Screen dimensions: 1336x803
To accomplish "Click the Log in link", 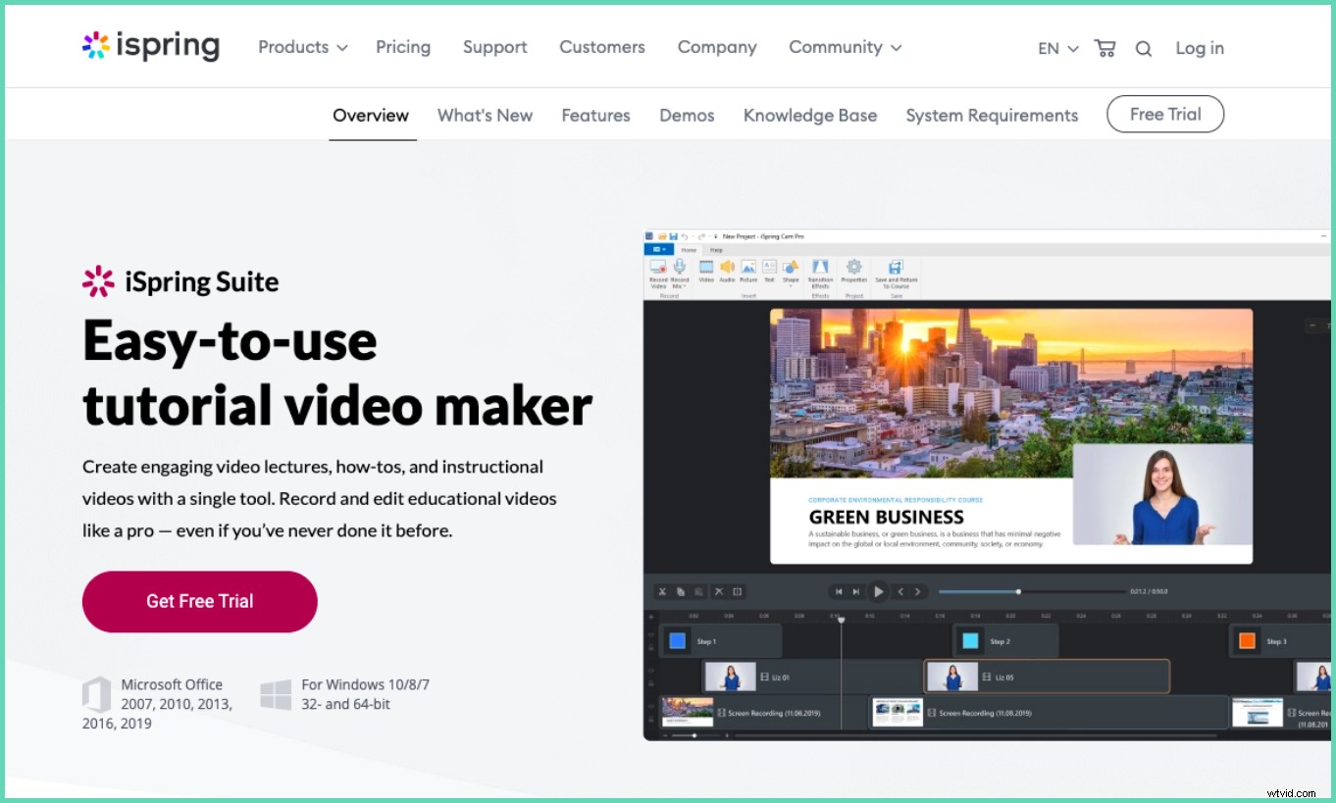I will (1199, 47).
